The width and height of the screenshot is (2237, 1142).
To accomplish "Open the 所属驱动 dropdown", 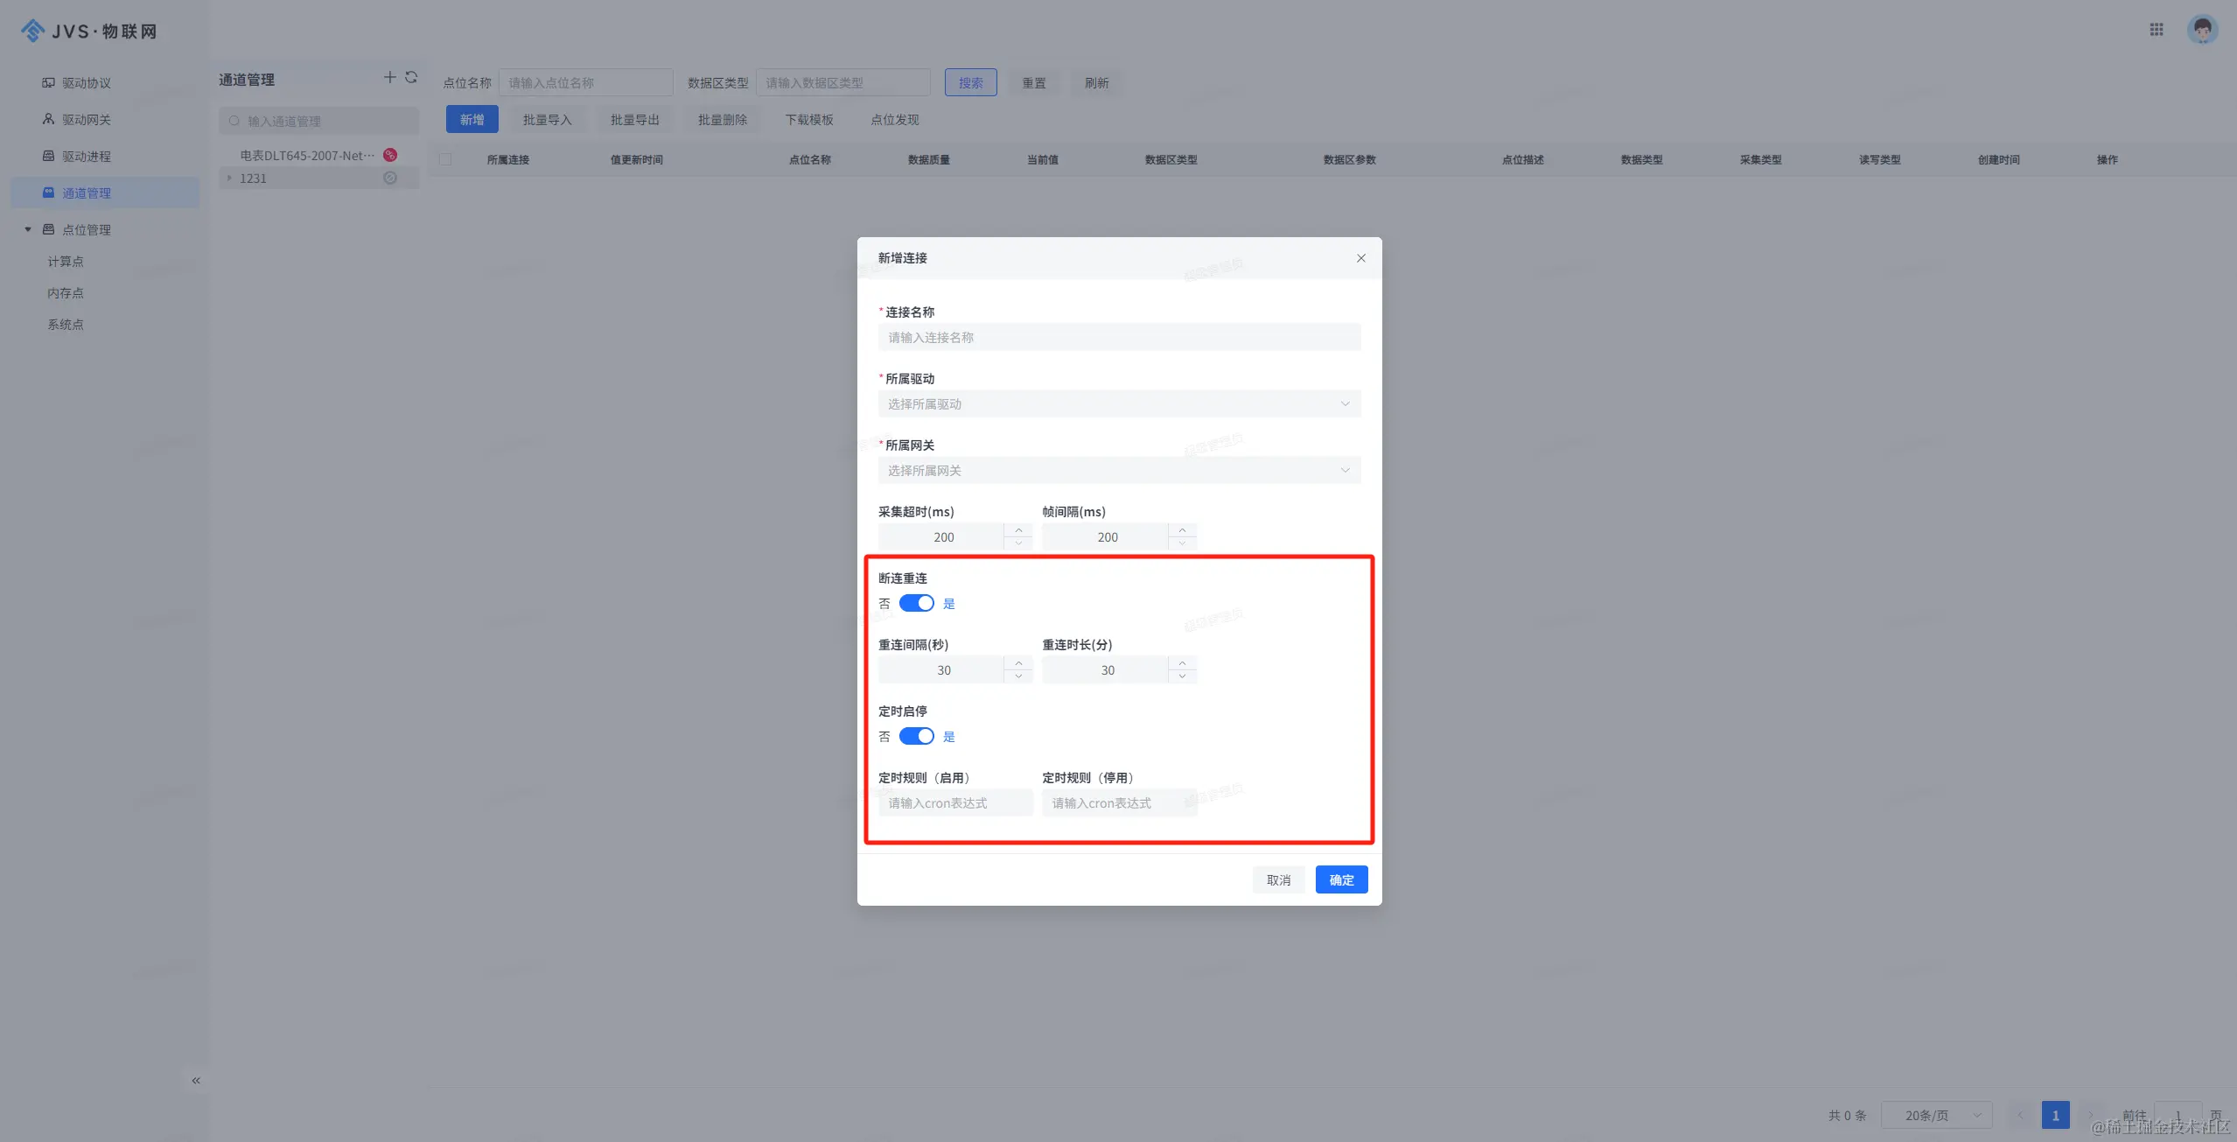I will pyautogui.click(x=1118, y=404).
